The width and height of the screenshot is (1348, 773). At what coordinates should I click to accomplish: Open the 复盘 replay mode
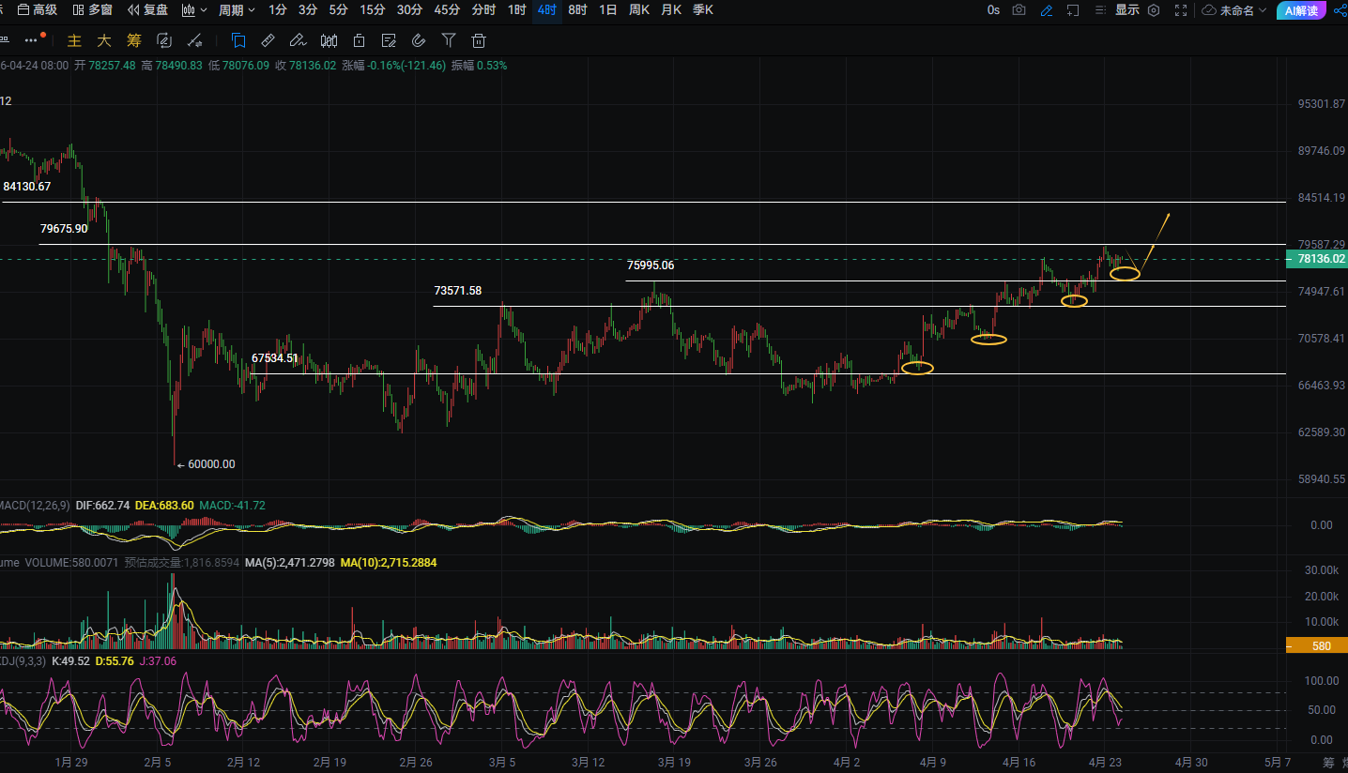tap(148, 10)
